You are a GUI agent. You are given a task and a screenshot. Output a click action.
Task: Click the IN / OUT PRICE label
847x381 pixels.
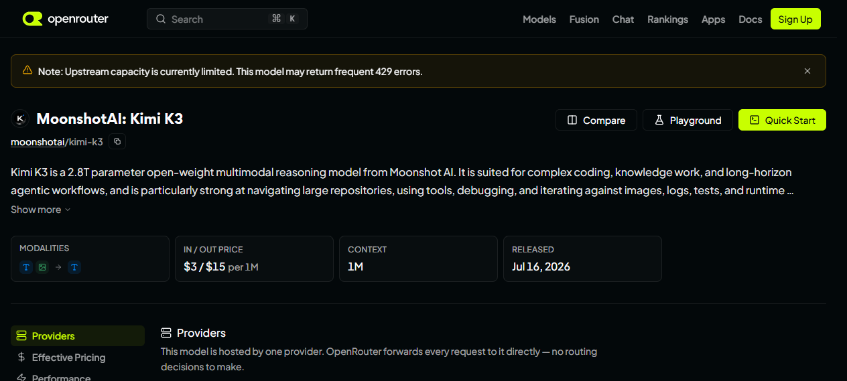point(213,249)
